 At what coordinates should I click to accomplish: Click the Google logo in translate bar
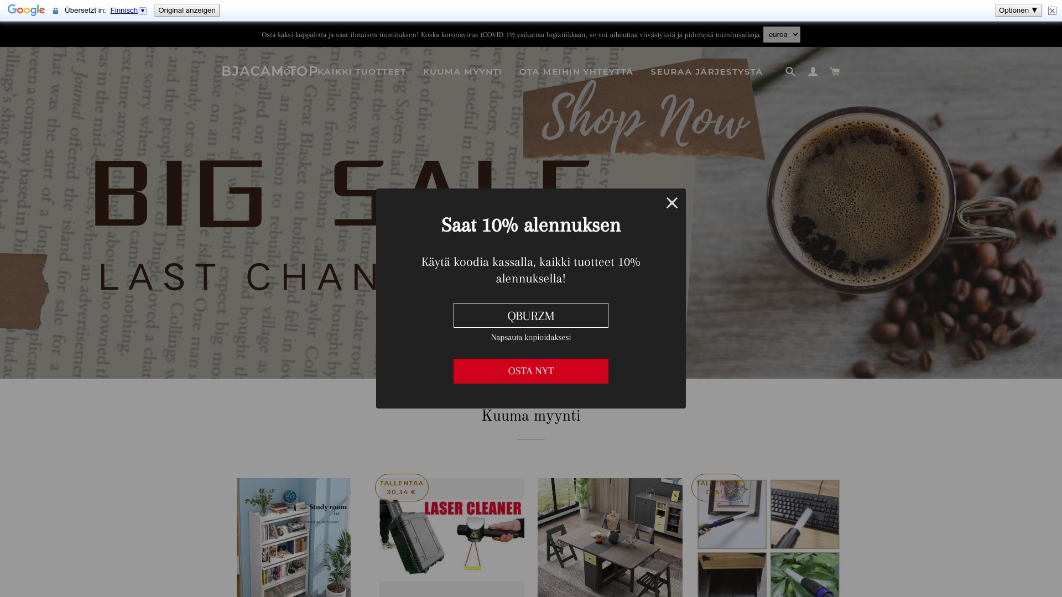pyautogui.click(x=26, y=11)
